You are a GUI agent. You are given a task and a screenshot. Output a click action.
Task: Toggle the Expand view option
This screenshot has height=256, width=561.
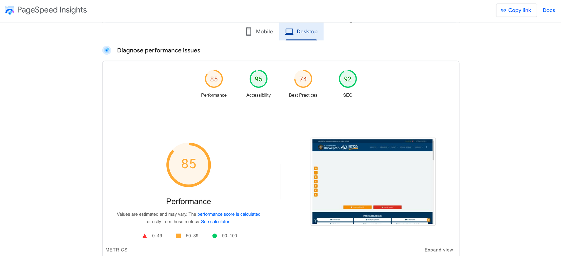(439, 250)
